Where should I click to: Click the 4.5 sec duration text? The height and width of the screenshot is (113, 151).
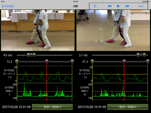[8, 55]
